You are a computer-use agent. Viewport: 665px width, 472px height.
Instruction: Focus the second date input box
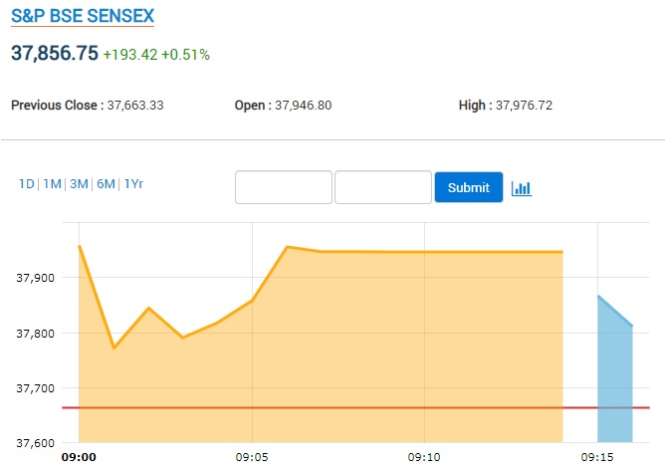tap(383, 187)
